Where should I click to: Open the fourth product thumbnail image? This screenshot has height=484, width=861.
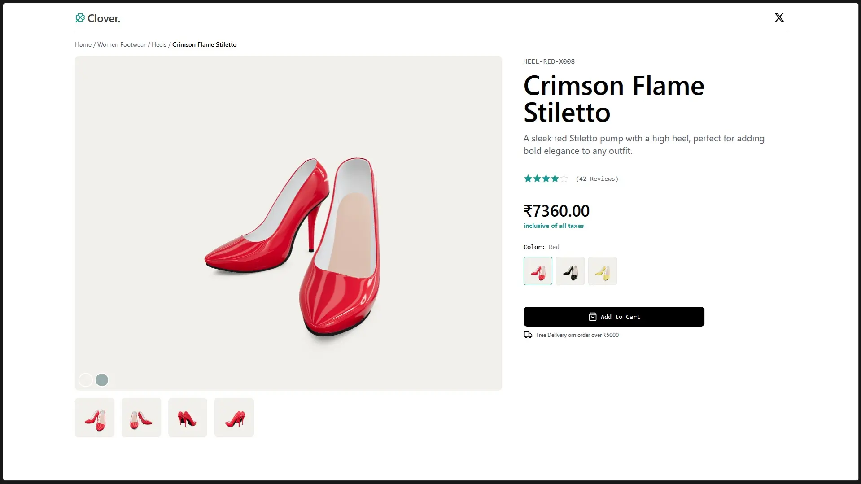tap(234, 418)
